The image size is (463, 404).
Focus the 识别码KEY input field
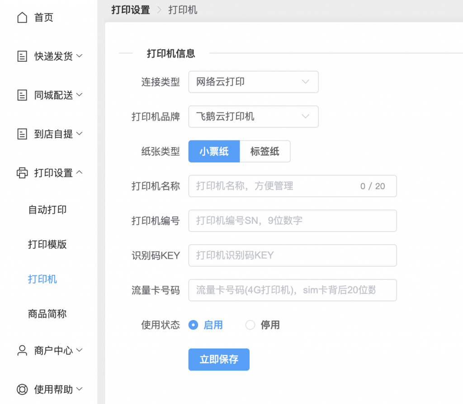(x=292, y=255)
